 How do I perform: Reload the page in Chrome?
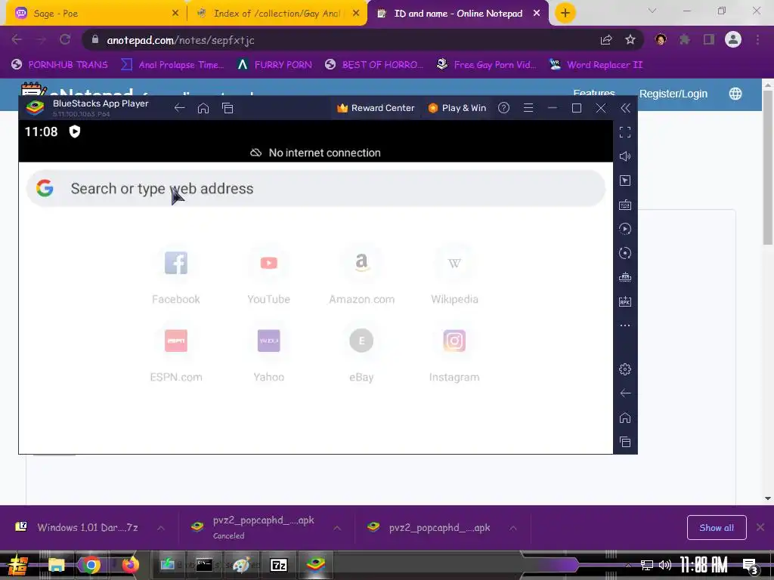coord(65,39)
